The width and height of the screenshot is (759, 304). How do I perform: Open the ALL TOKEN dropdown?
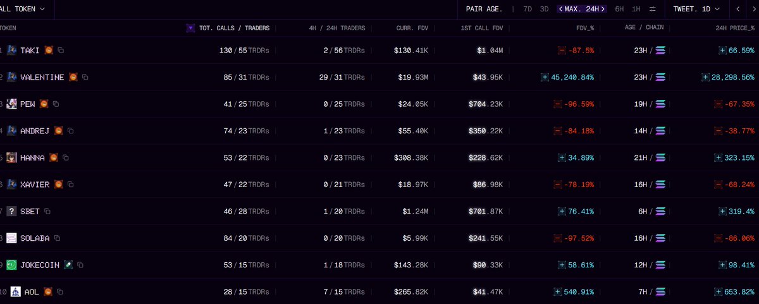click(x=23, y=9)
